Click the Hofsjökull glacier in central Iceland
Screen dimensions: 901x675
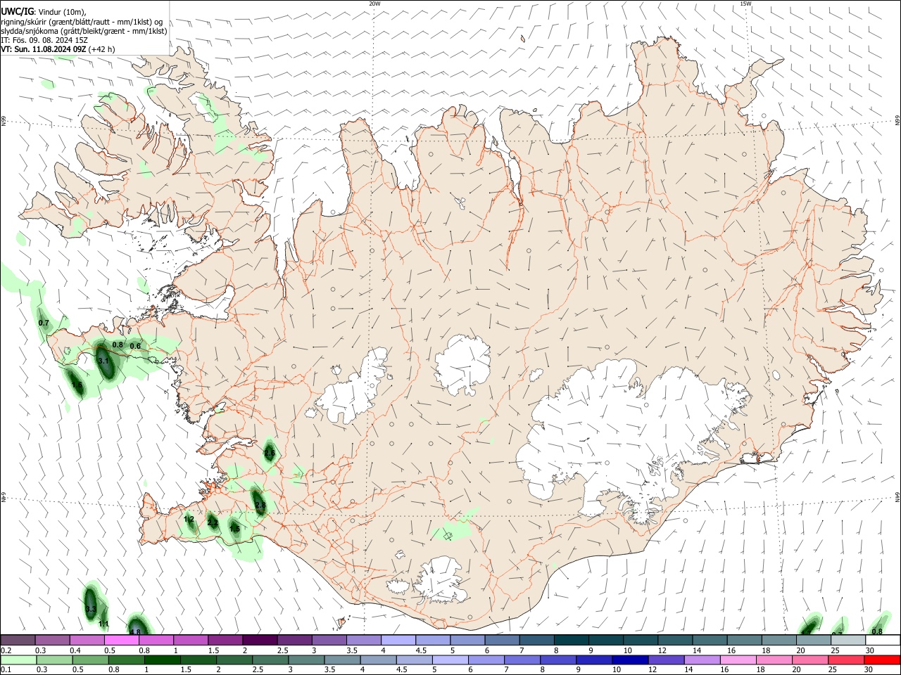tap(462, 364)
